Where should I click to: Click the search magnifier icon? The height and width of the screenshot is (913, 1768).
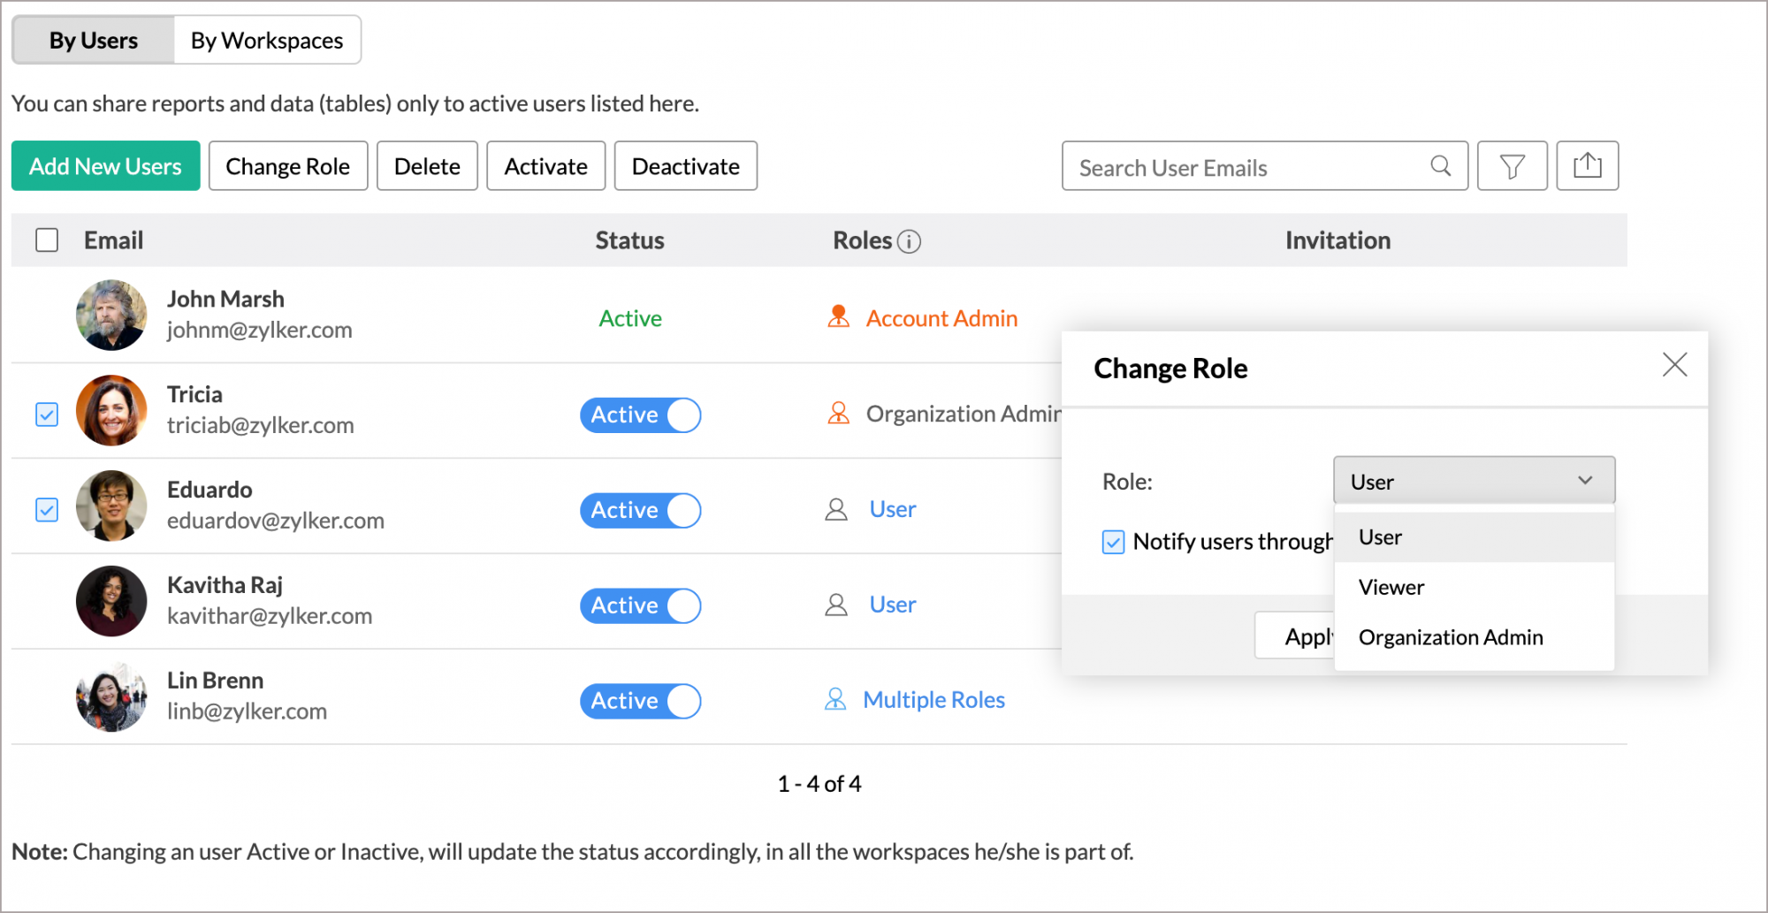point(1440,166)
